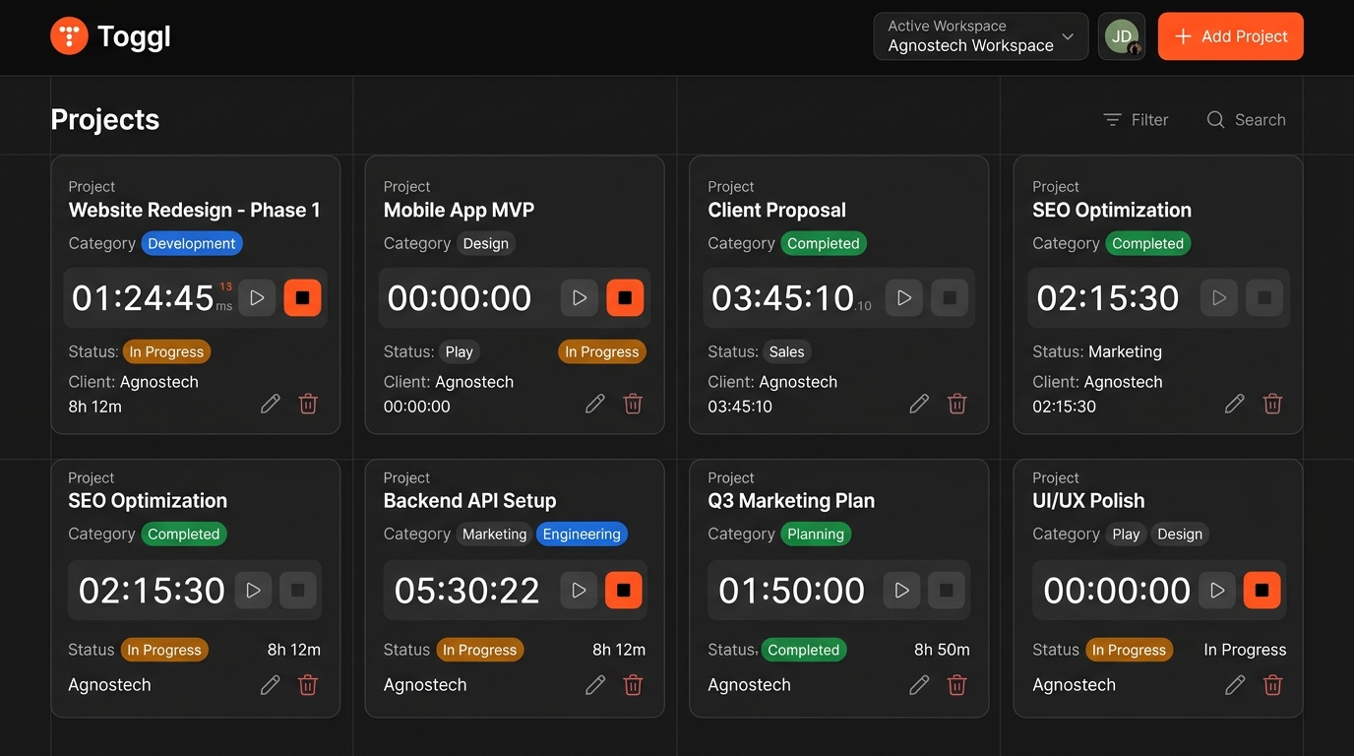Click the stop button on Client Proposal
Screen dimensions: 1354x756
(950, 297)
